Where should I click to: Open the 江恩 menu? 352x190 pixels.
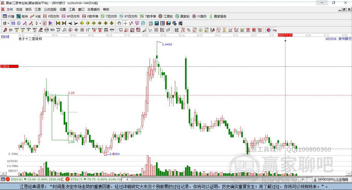(x=38, y=9)
